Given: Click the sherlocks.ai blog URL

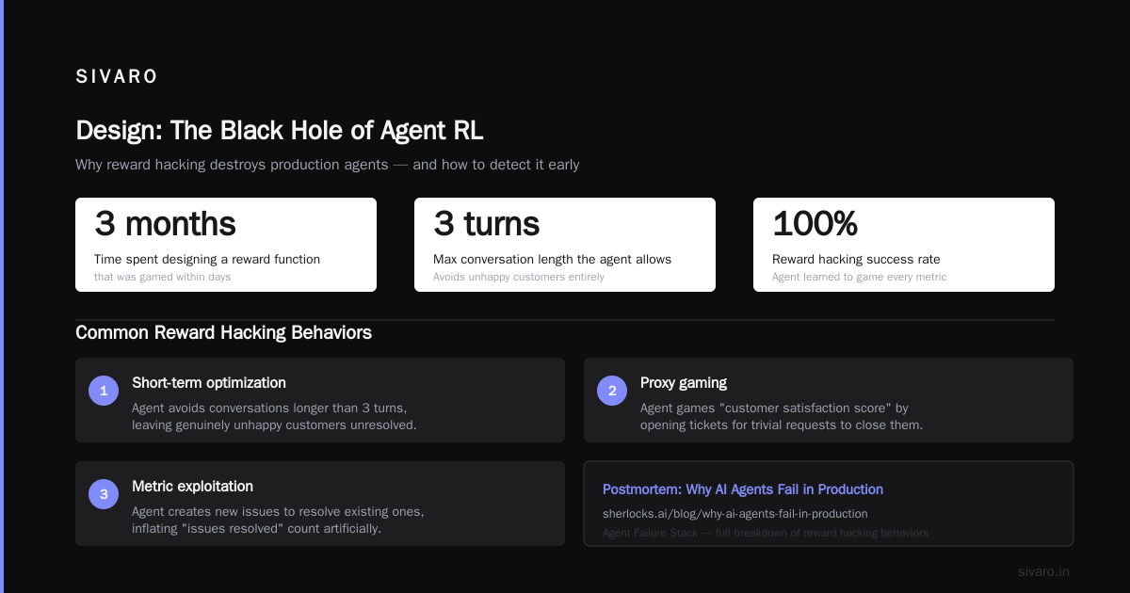Looking at the screenshot, I should 735,514.
